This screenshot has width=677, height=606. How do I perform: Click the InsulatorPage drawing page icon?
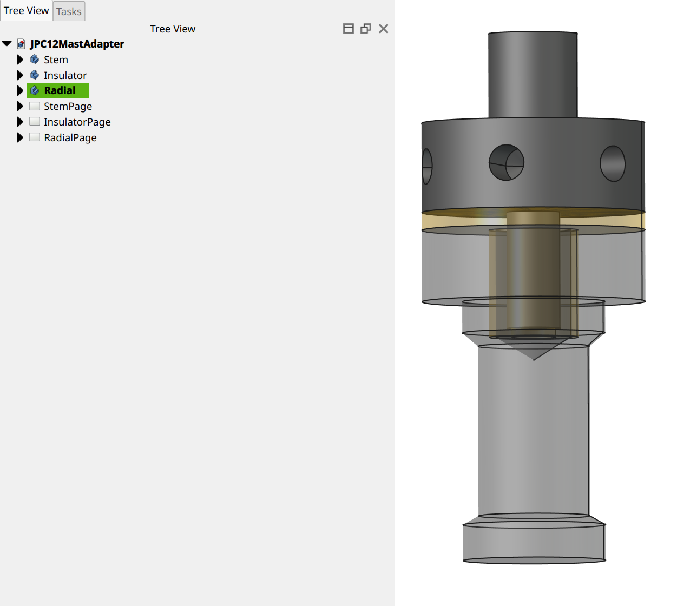35,122
